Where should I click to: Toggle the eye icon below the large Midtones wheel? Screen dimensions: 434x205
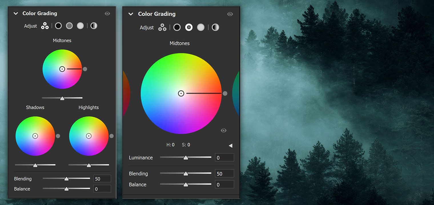(224, 130)
